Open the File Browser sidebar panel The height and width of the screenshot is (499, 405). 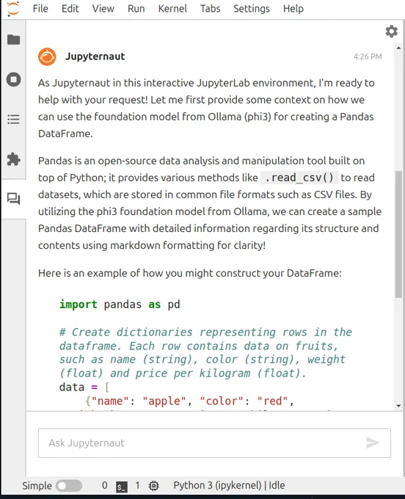13,40
